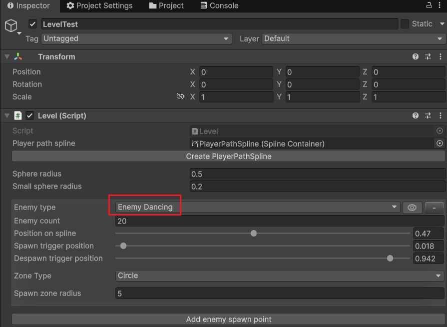Toggle enemy spawn point eye visibility

tap(412, 207)
